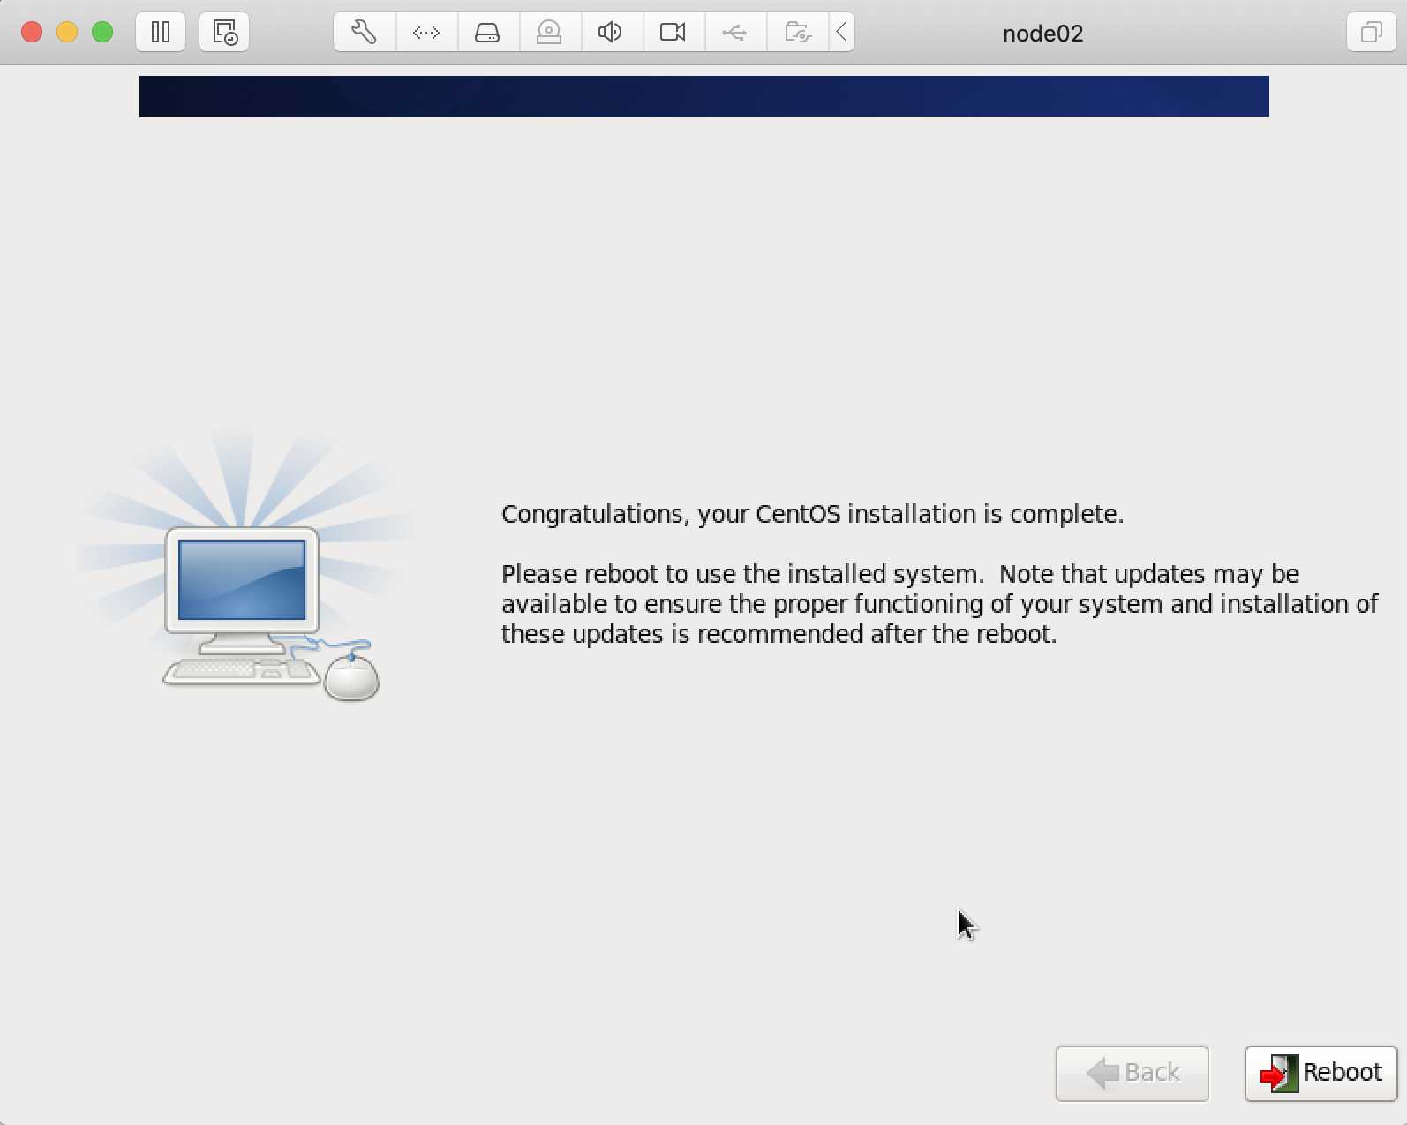Click the Reboot button
The width and height of the screenshot is (1407, 1125).
(x=1320, y=1073)
